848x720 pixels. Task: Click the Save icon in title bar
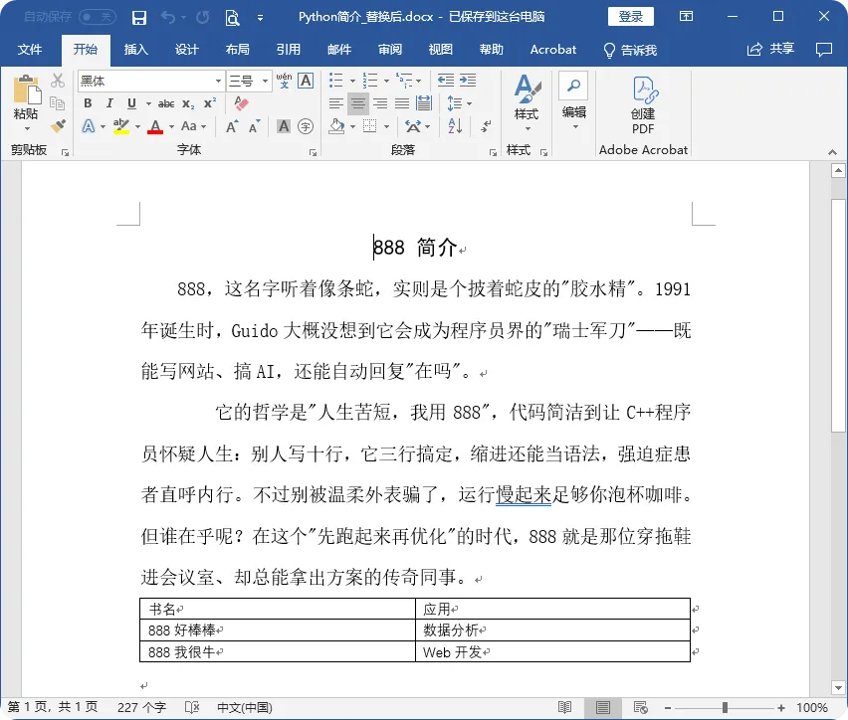pyautogui.click(x=139, y=17)
